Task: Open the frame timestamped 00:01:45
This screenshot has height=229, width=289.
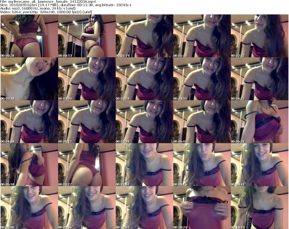Action: click(x=202, y=36)
